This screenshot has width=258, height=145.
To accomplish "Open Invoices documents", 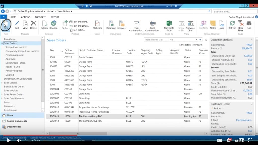I will 121,25.
